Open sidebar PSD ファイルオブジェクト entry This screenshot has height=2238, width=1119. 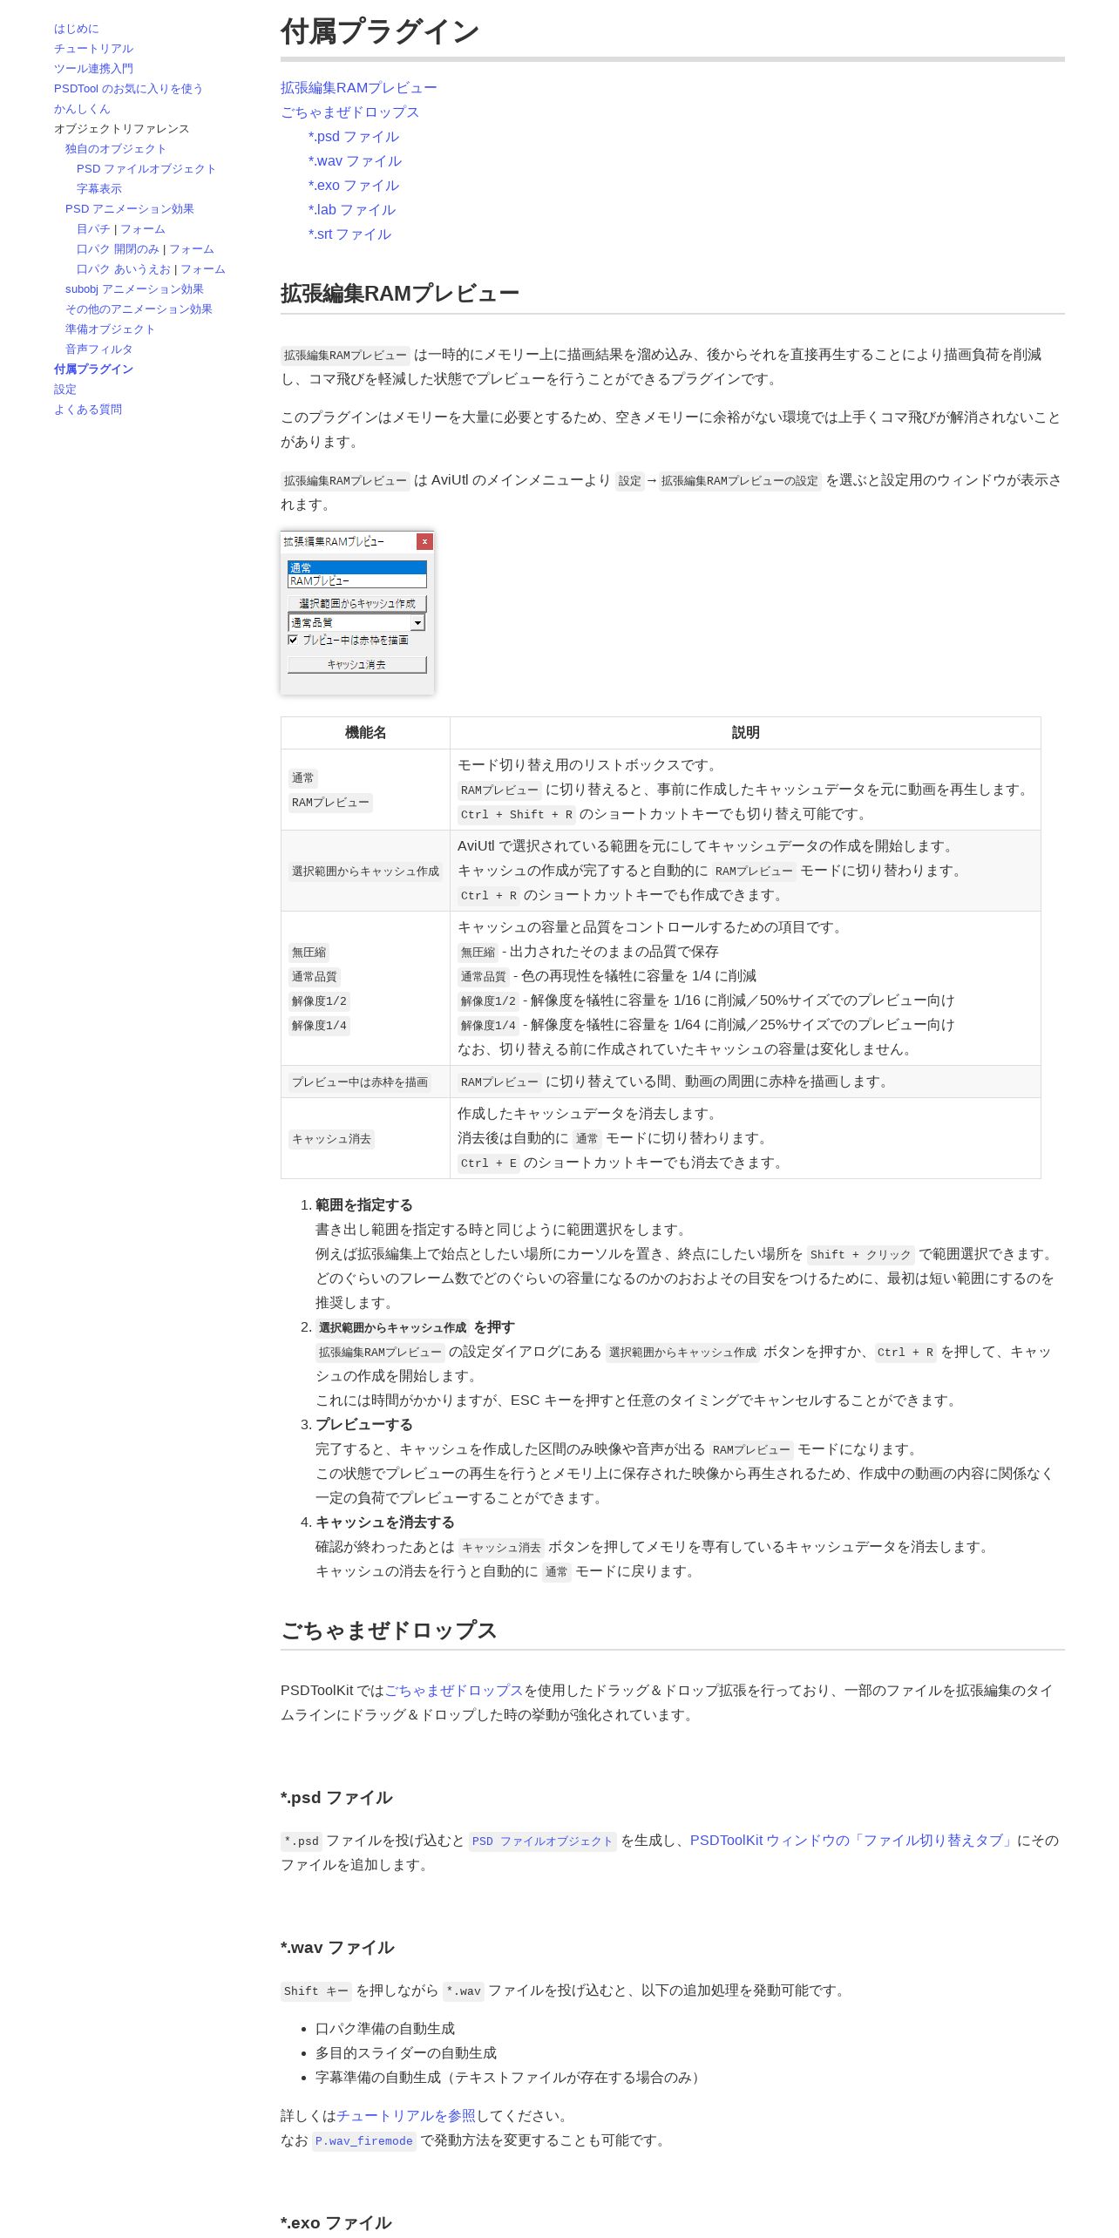(x=146, y=169)
